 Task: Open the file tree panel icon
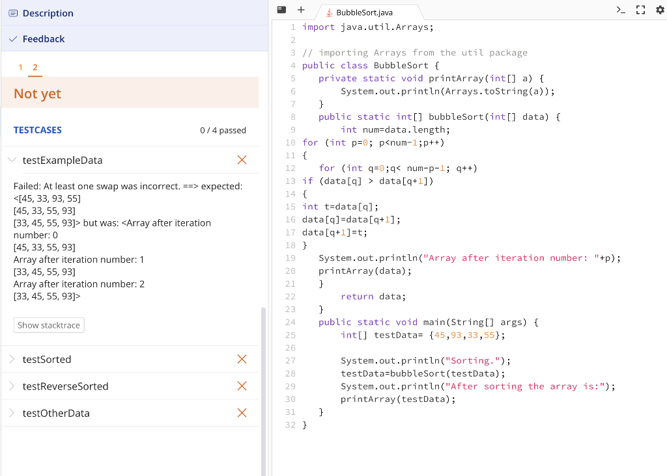click(x=281, y=10)
